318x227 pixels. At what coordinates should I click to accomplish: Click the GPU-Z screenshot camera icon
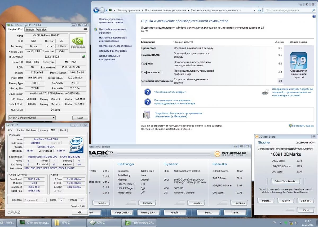85,29
